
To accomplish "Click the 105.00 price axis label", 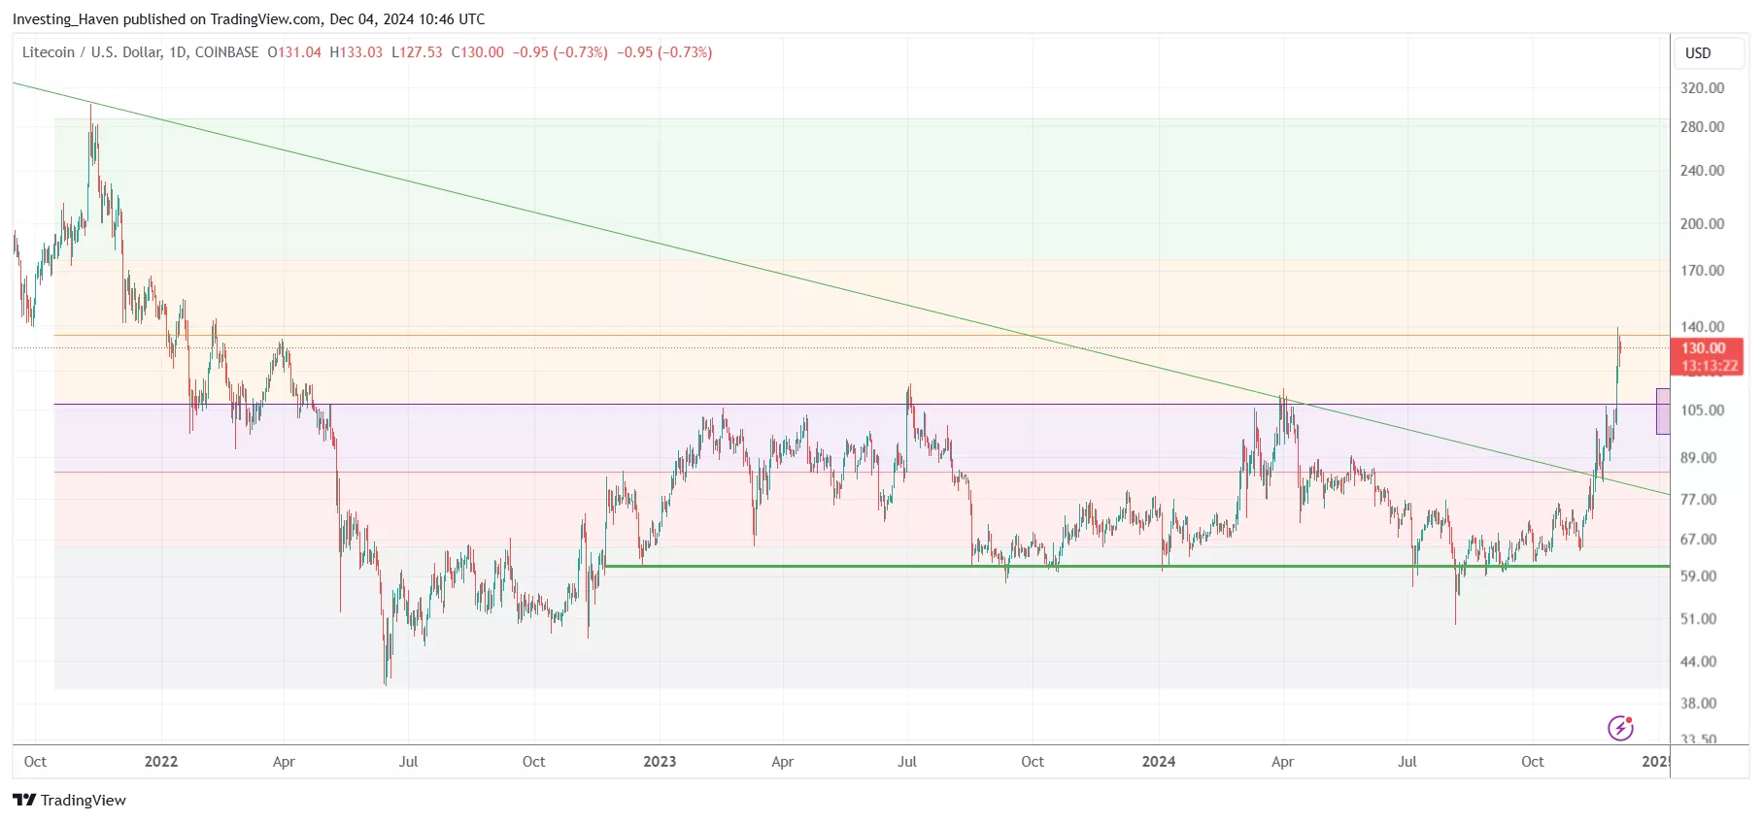I will pos(1703,410).
